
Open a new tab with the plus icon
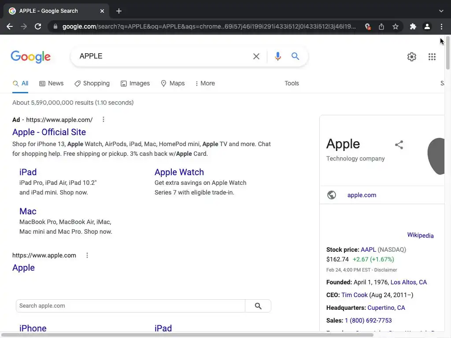coord(119,11)
